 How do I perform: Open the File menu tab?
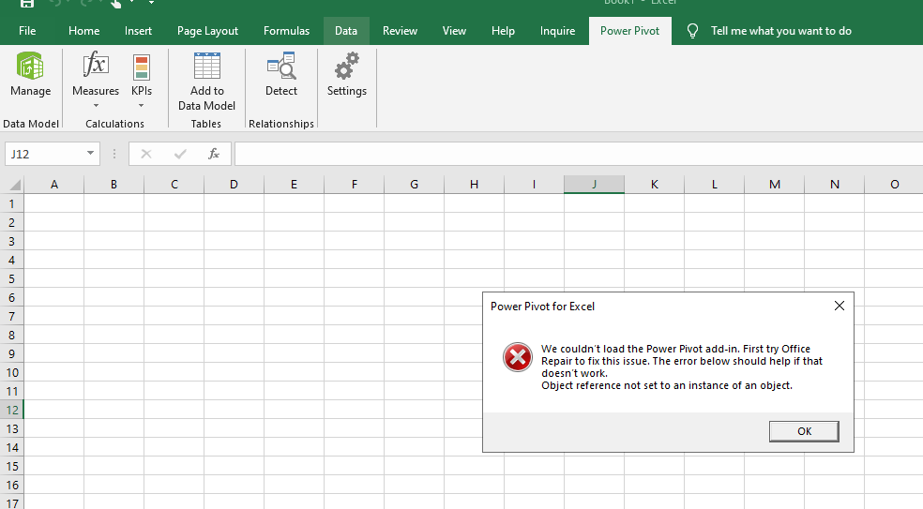[x=27, y=31]
